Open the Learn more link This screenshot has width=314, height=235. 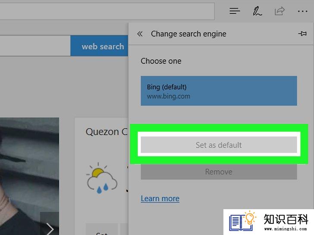160,199
